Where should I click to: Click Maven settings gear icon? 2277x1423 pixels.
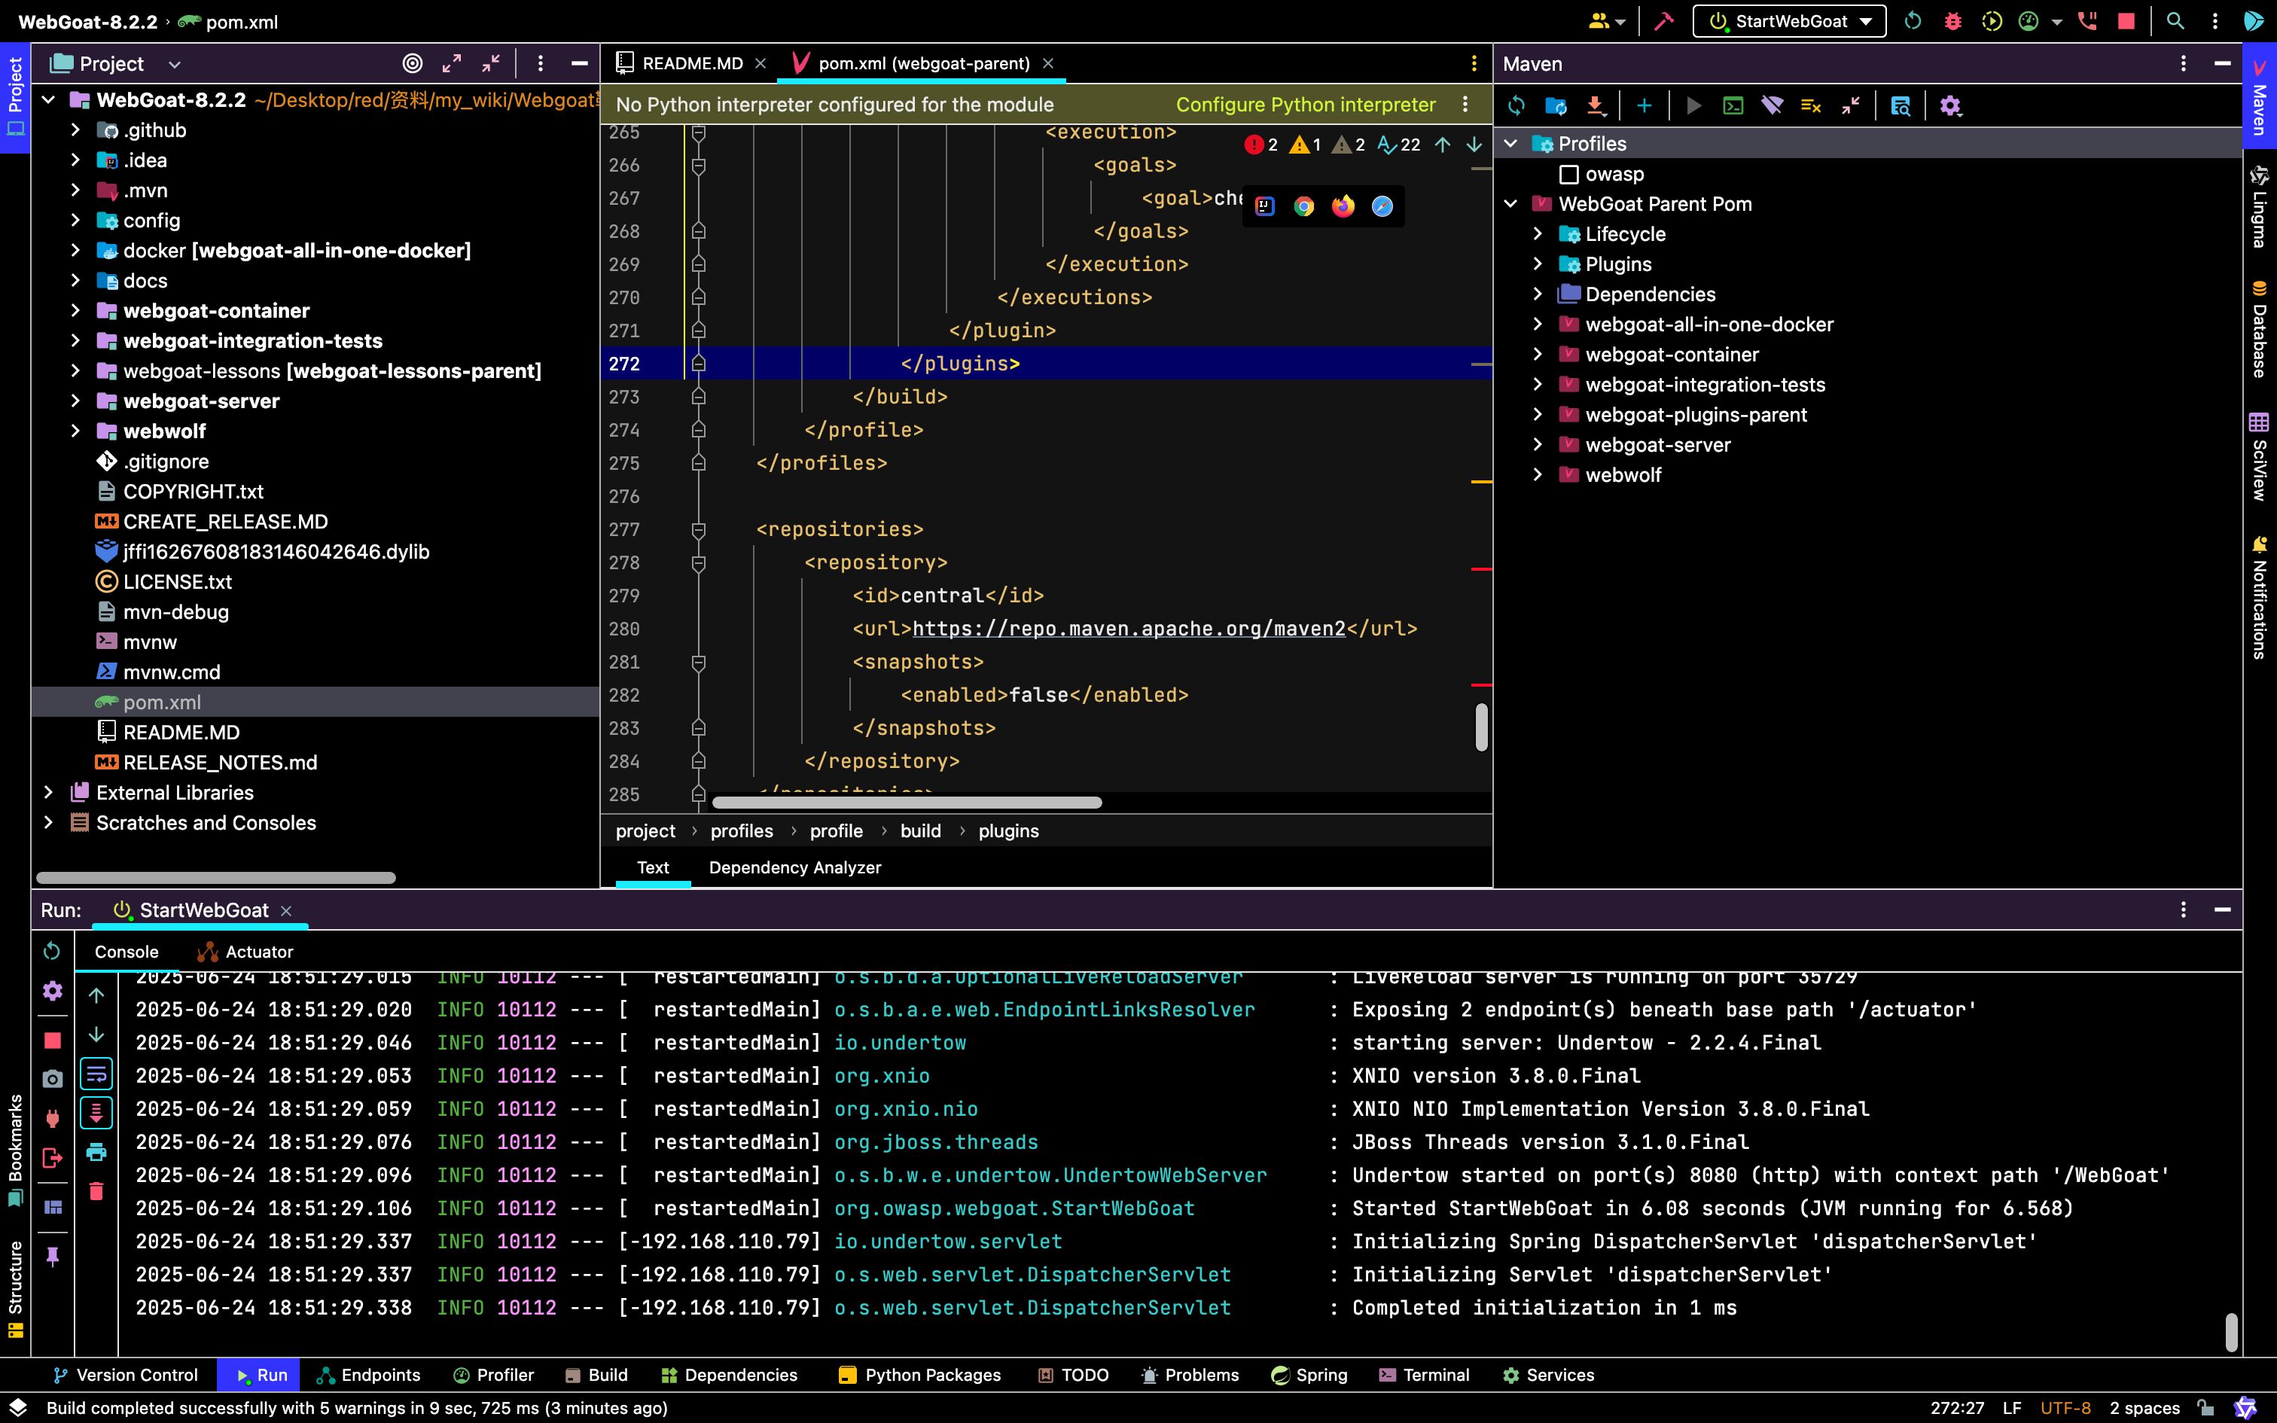point(1949,105)
